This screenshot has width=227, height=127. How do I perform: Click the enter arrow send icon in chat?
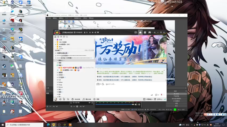(x=152, y=95)
